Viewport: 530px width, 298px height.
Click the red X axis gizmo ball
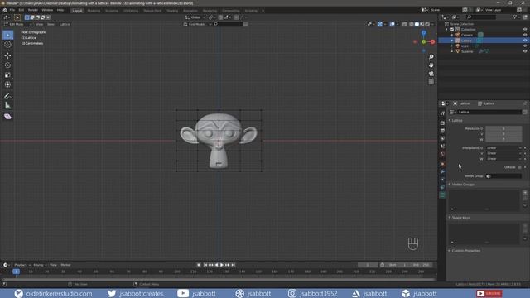click(432, 42)
